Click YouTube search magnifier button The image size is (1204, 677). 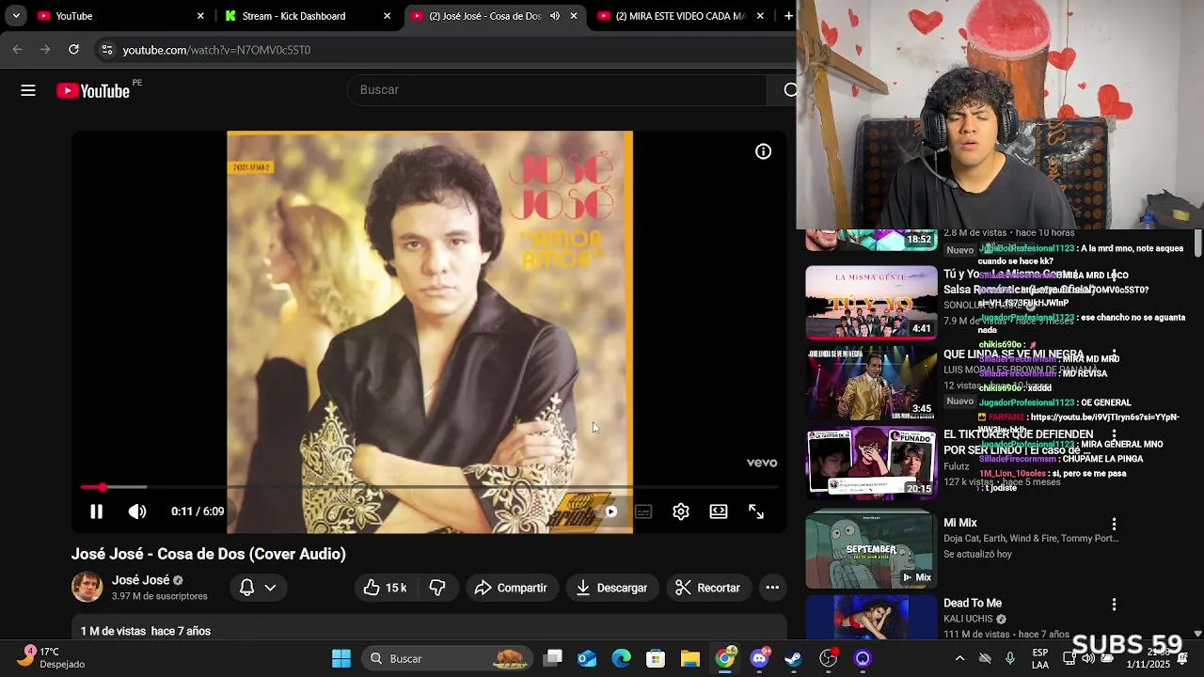[788, 89]
